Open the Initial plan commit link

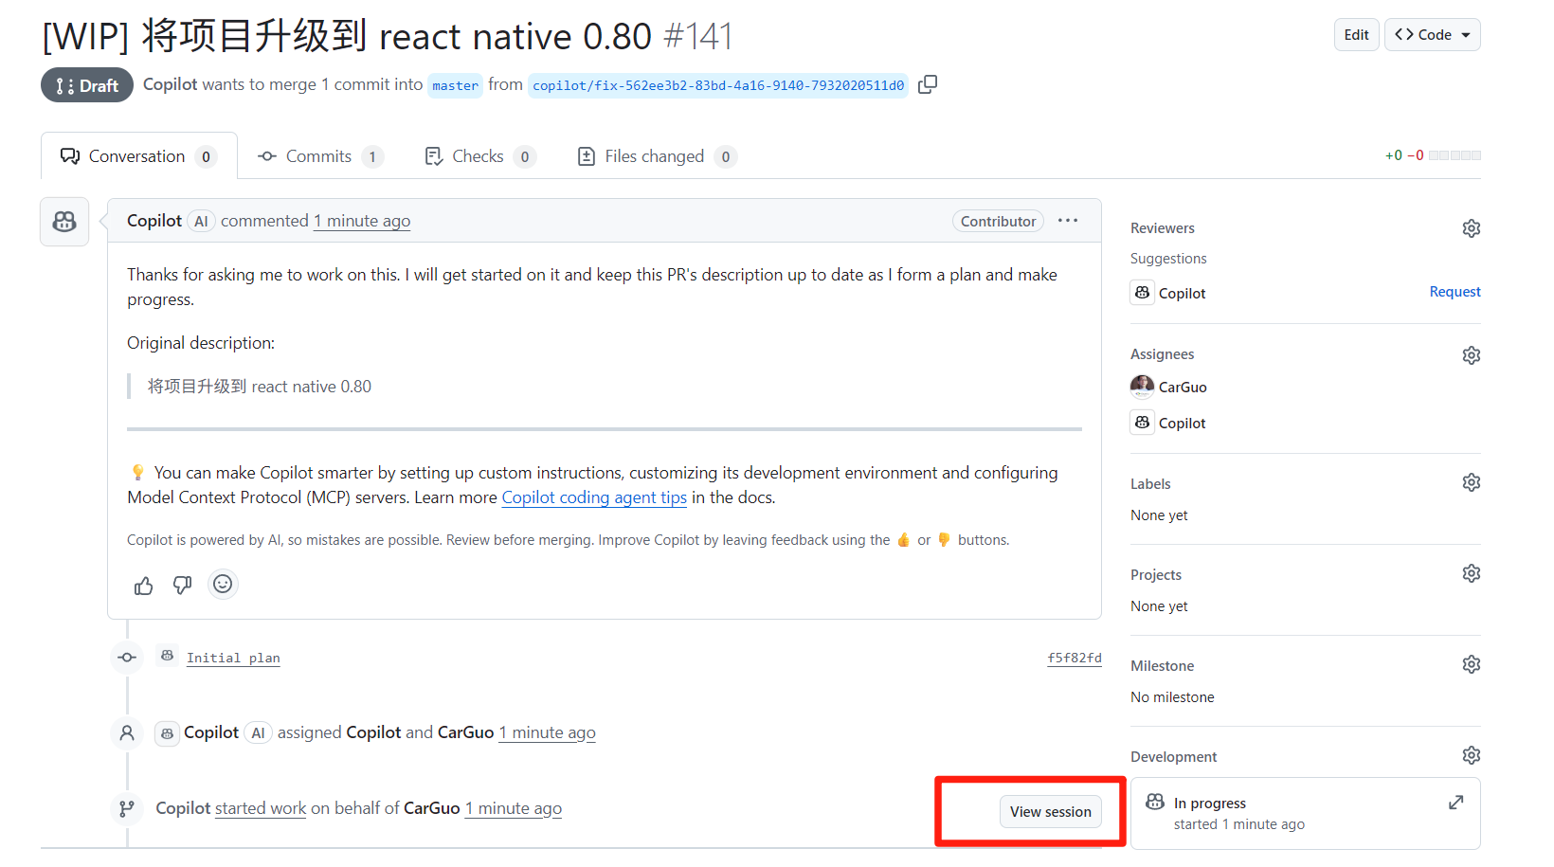click(x=233, y=658)
